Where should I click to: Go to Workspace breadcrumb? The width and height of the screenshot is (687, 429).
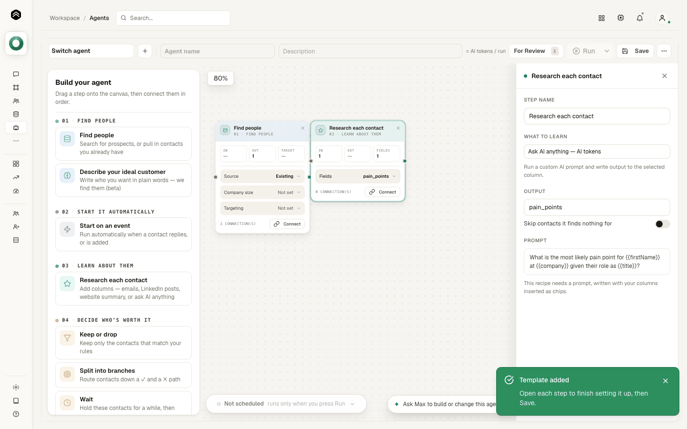pyautogui.click(x=65, y=18)
